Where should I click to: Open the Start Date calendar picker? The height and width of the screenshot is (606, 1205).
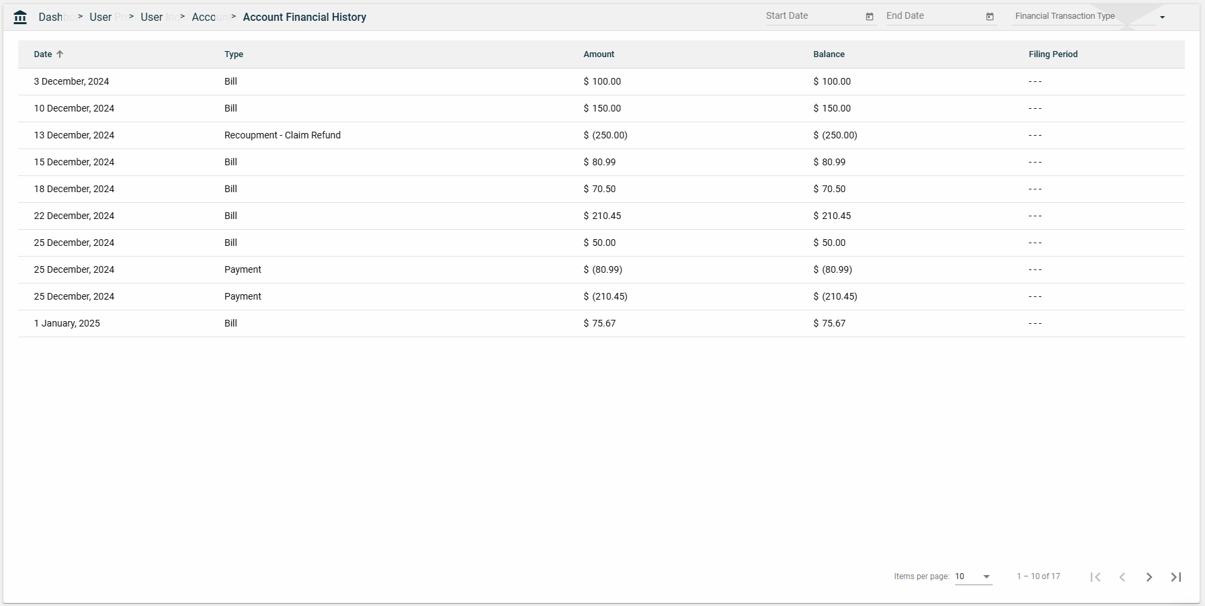tap(869, 17)
